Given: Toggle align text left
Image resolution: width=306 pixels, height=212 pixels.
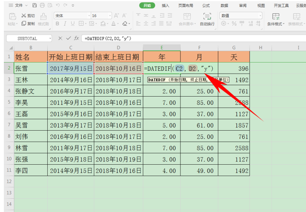Looking at the screenshot, I should point(138,24).
